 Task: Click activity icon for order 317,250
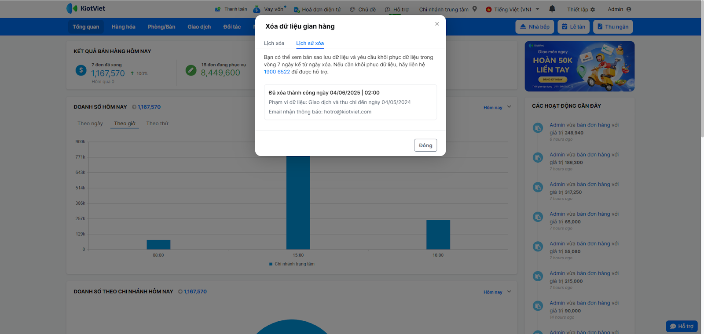(x=538, y=187)
